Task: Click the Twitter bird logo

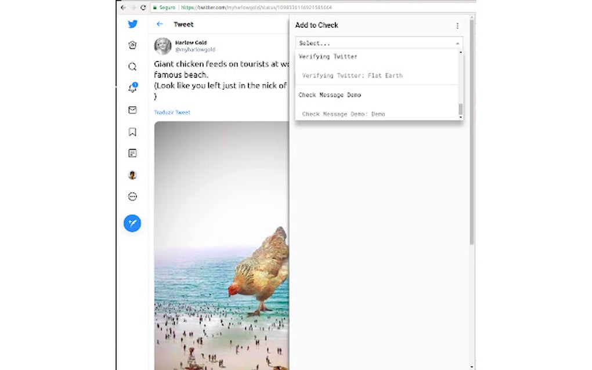Action: pyautogui.click(x=132, y=24)
